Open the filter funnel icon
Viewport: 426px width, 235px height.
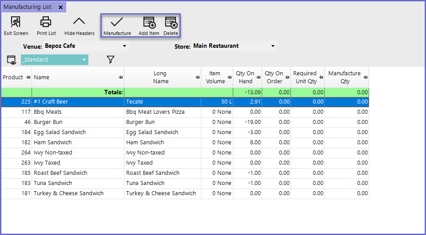point(111,60)
